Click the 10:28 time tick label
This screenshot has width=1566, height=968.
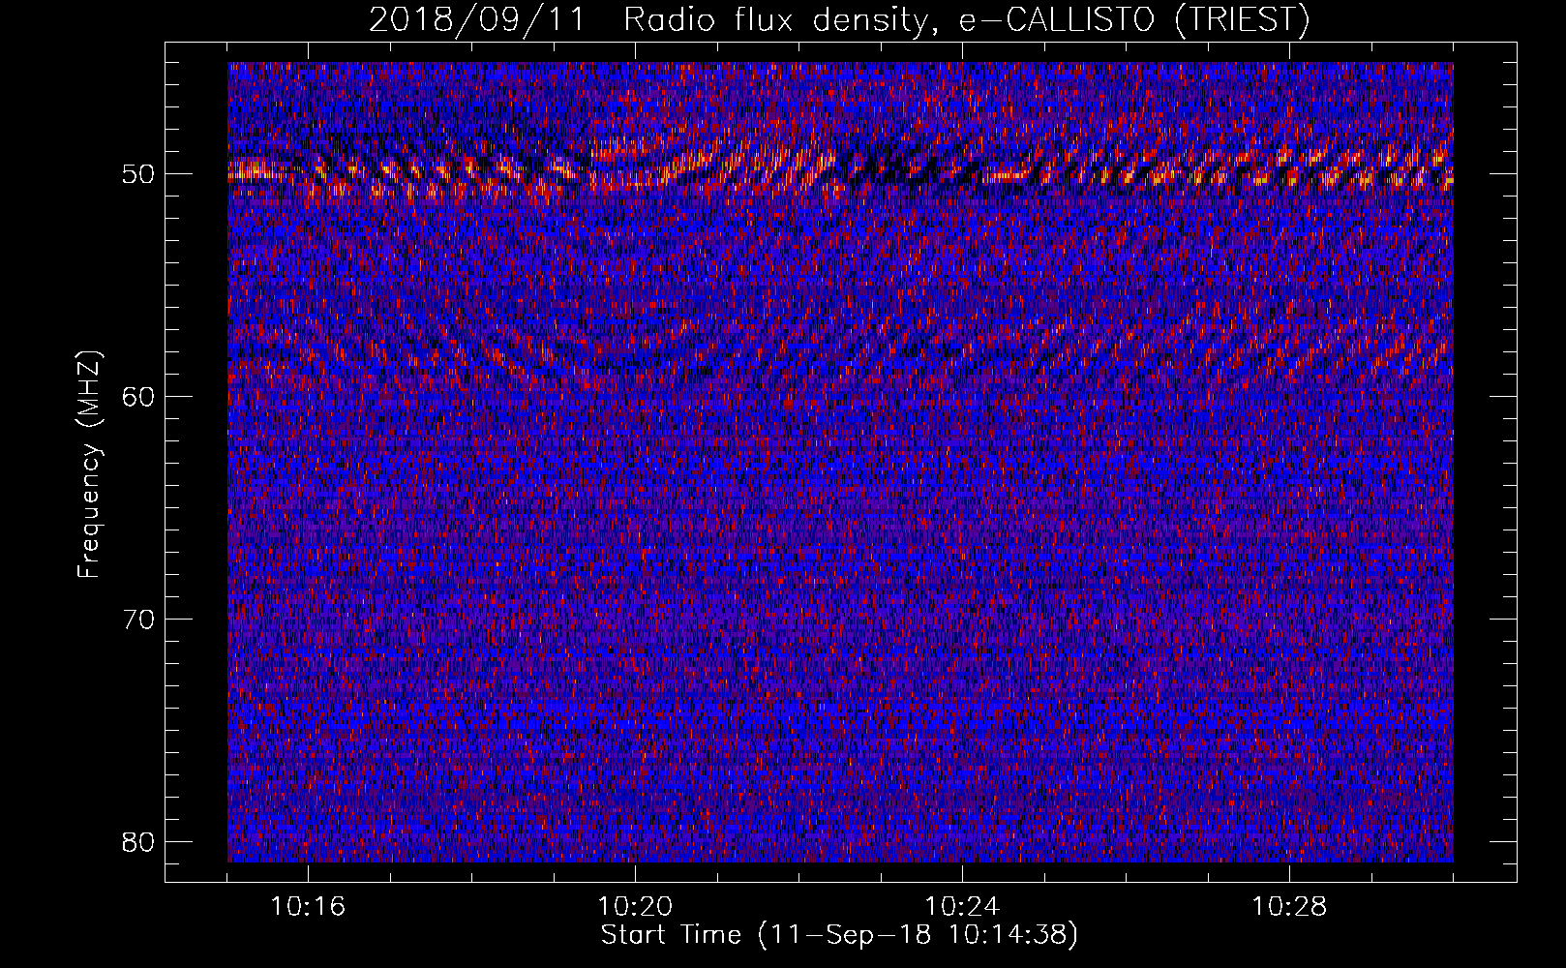[1289, 907]
